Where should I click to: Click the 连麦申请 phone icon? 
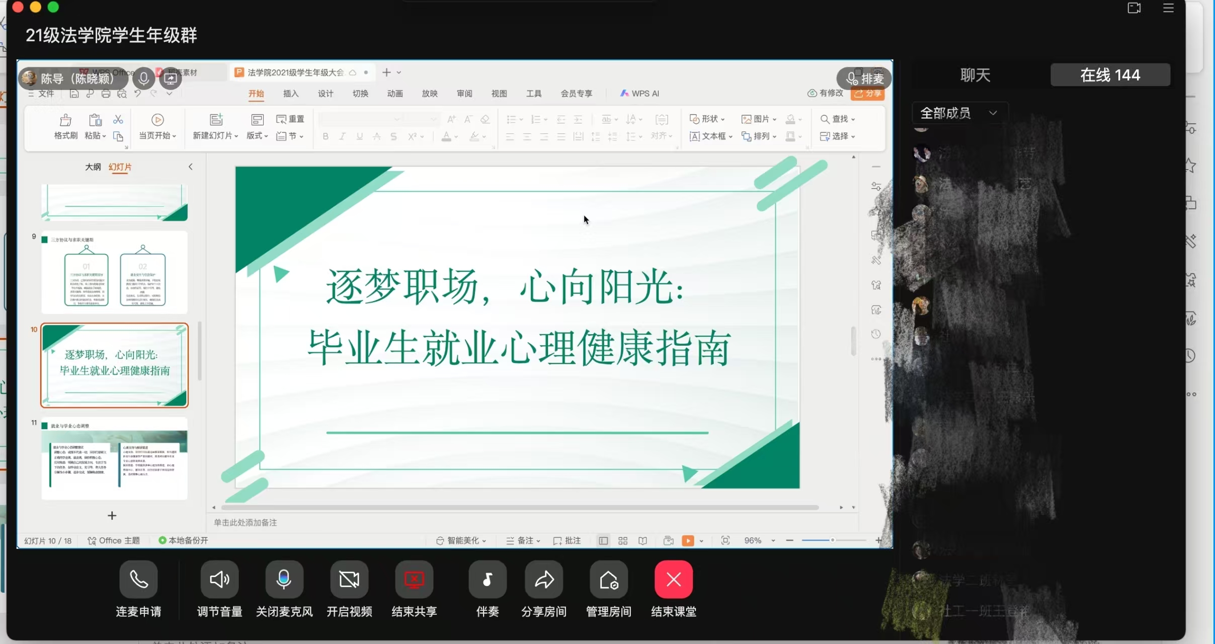pyautogui.click(x=138, y=580)
